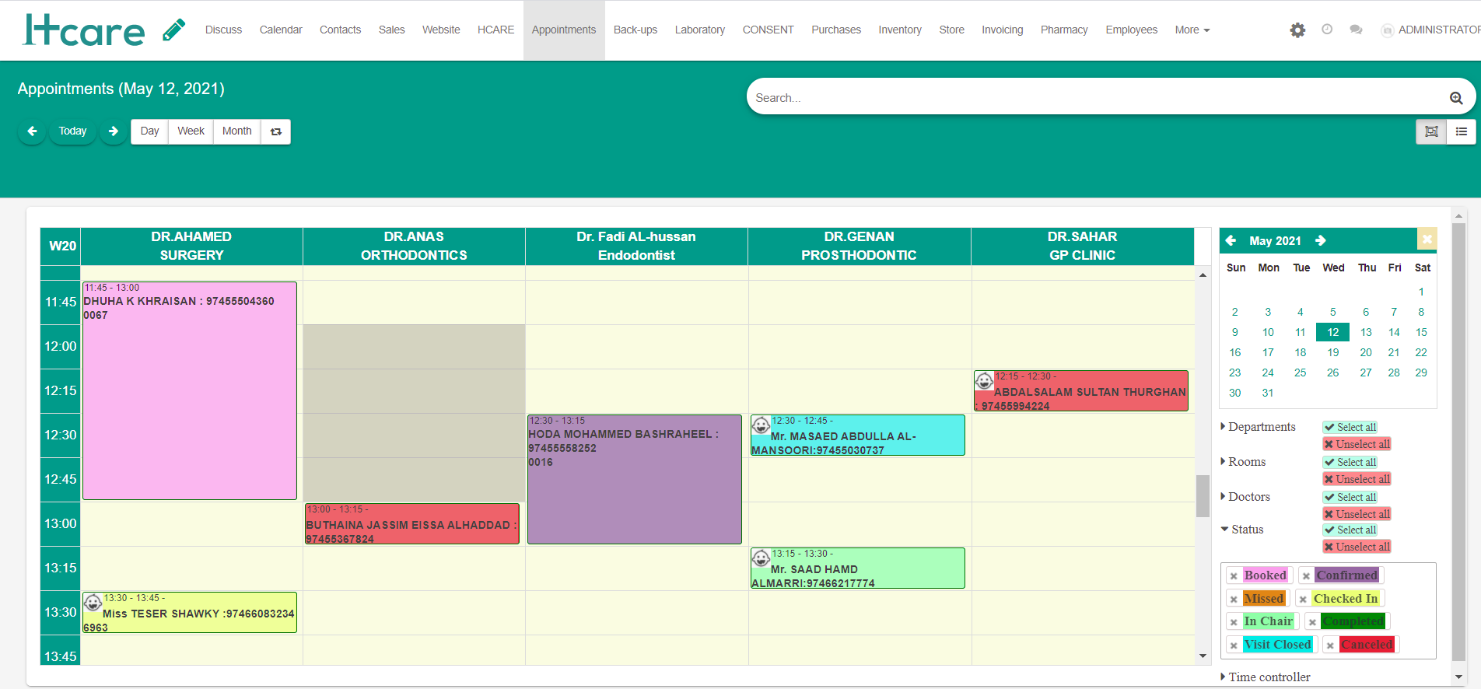This screenshot has height=689, width=1481.
Task: Switch to Week view
Action: pyautogui.click(x=191, y=131)
